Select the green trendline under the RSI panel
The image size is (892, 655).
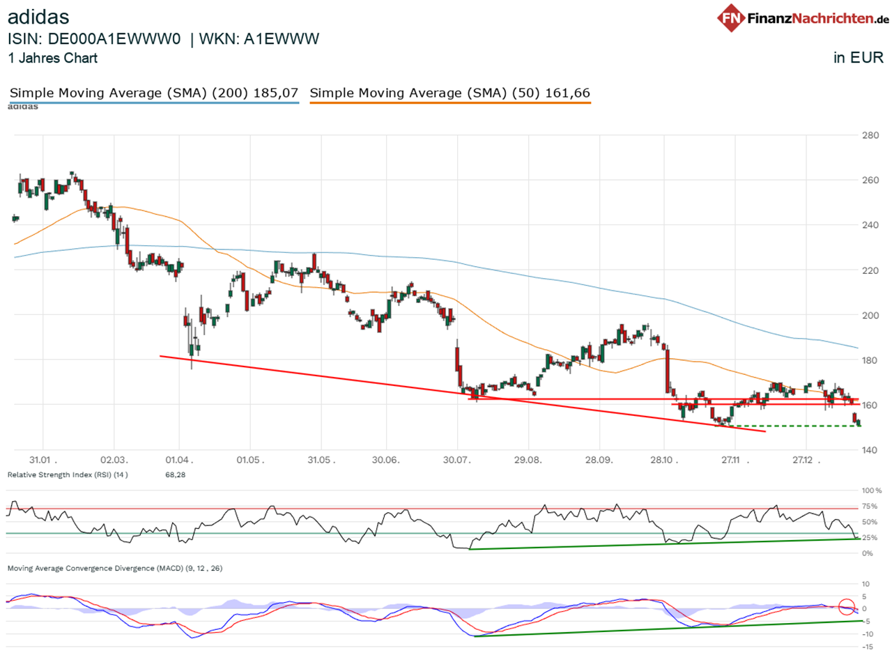tap(662, 545)
